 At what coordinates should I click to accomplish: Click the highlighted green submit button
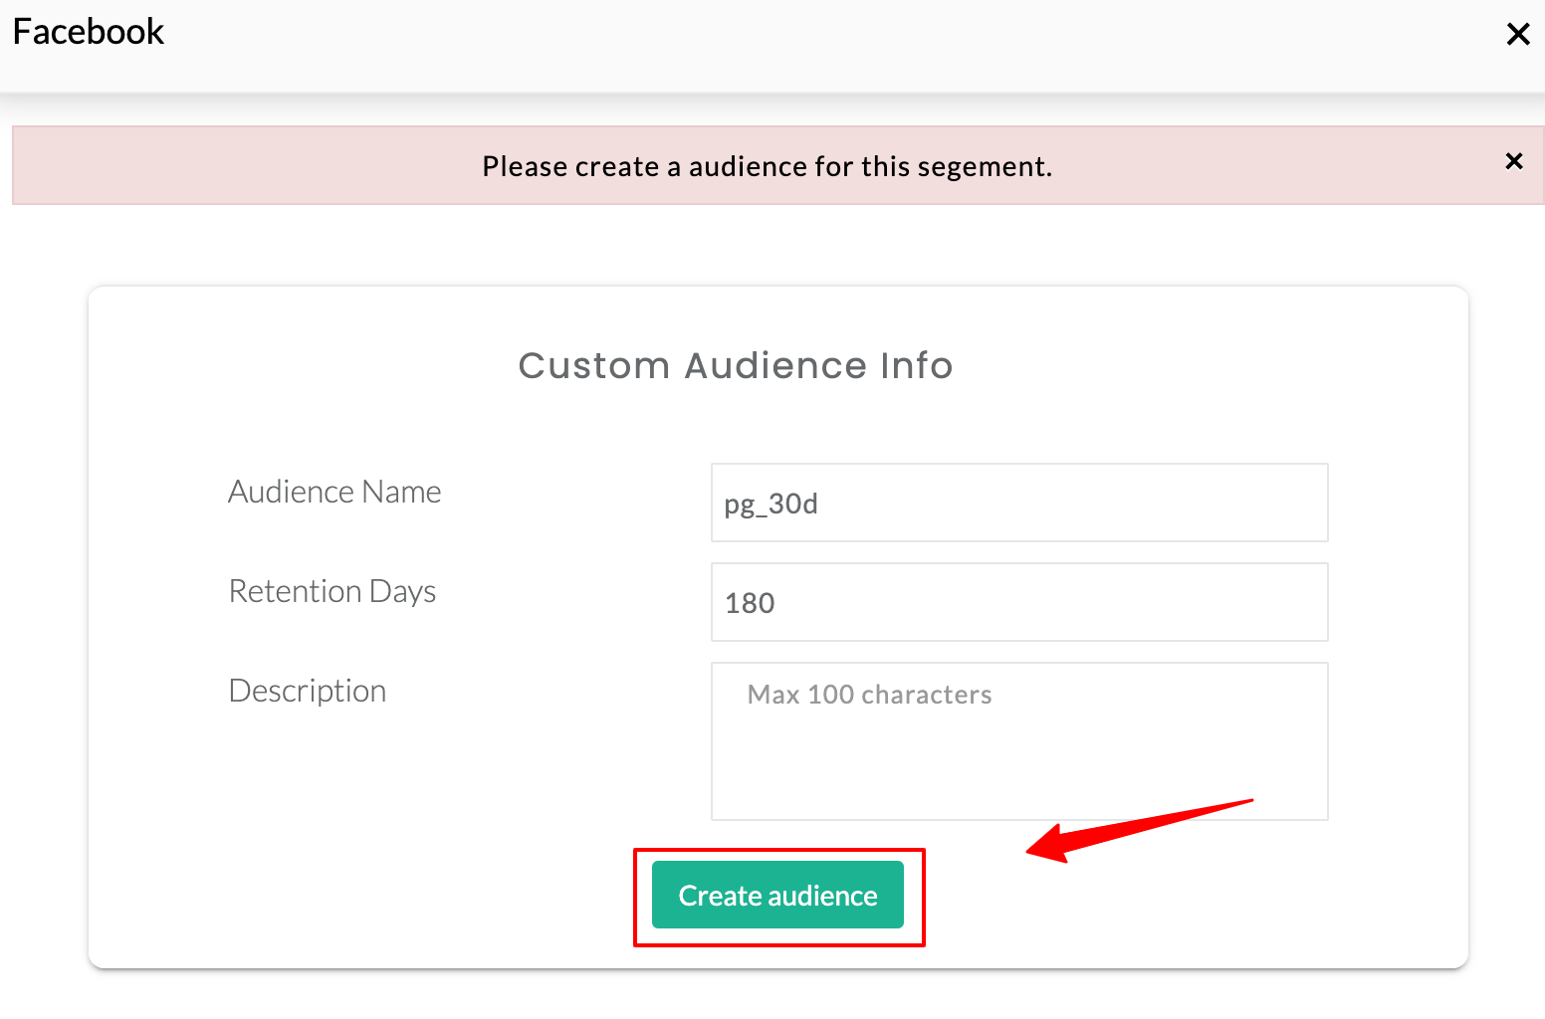(x=777, y=895)
